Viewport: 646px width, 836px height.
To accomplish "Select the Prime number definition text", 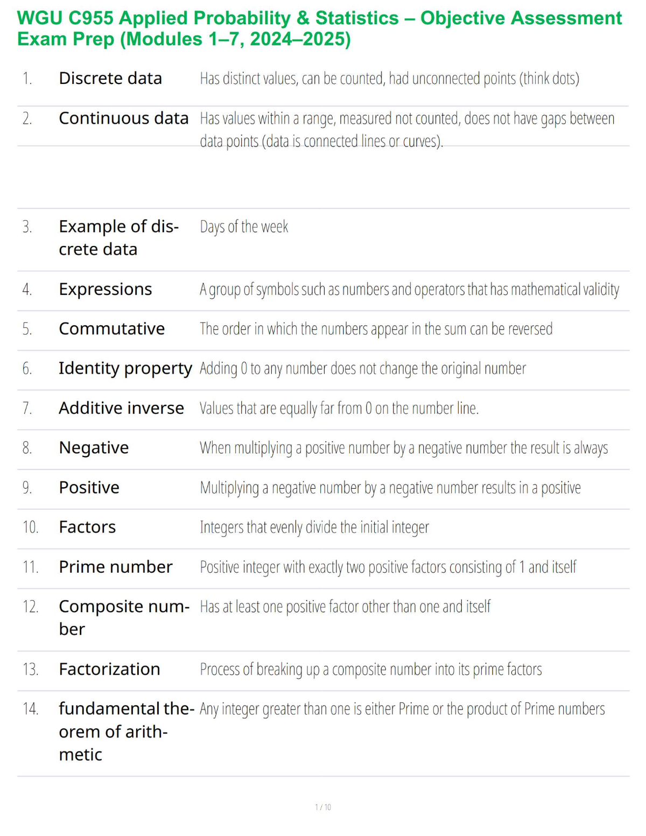I will [x=388, y=567].
